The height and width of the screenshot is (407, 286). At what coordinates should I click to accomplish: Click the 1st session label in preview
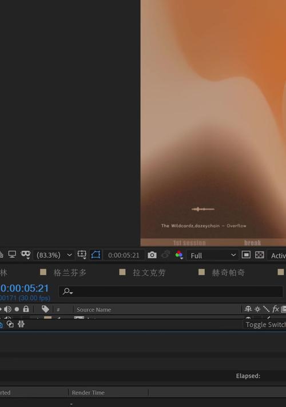189,243
